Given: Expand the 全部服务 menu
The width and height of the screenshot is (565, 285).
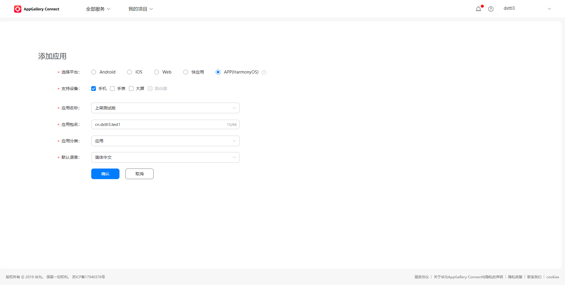Looking at the screenshot, I should coord(98,9).
